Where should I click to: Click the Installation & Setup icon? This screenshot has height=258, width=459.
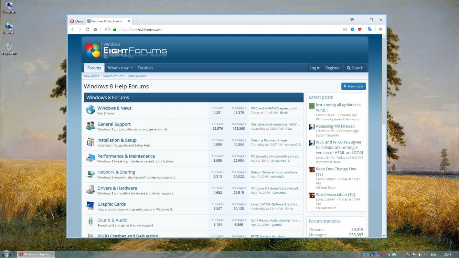(90, 142)
